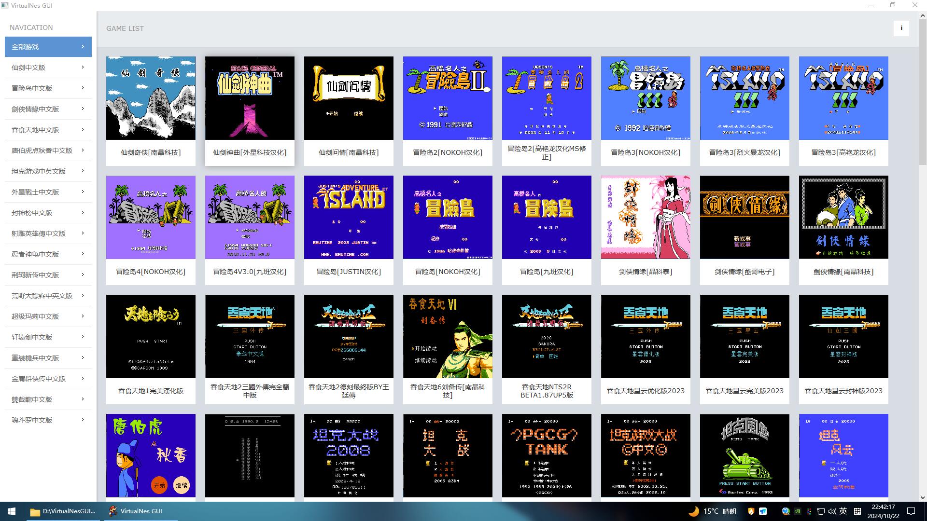Click chevron next to 坦克游戏中英文版
927x521 pixels.
click(83, 171)
